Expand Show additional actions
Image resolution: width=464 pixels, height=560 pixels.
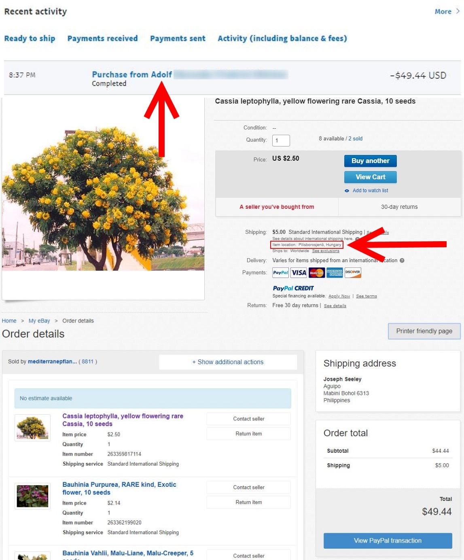[x=228, y=362]
